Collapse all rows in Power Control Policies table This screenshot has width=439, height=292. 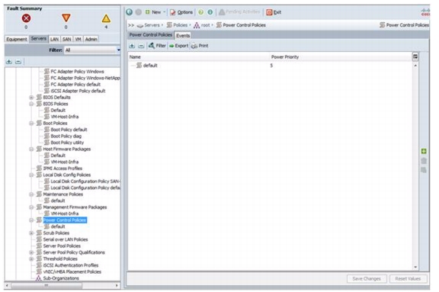click(x=141, y=46)
